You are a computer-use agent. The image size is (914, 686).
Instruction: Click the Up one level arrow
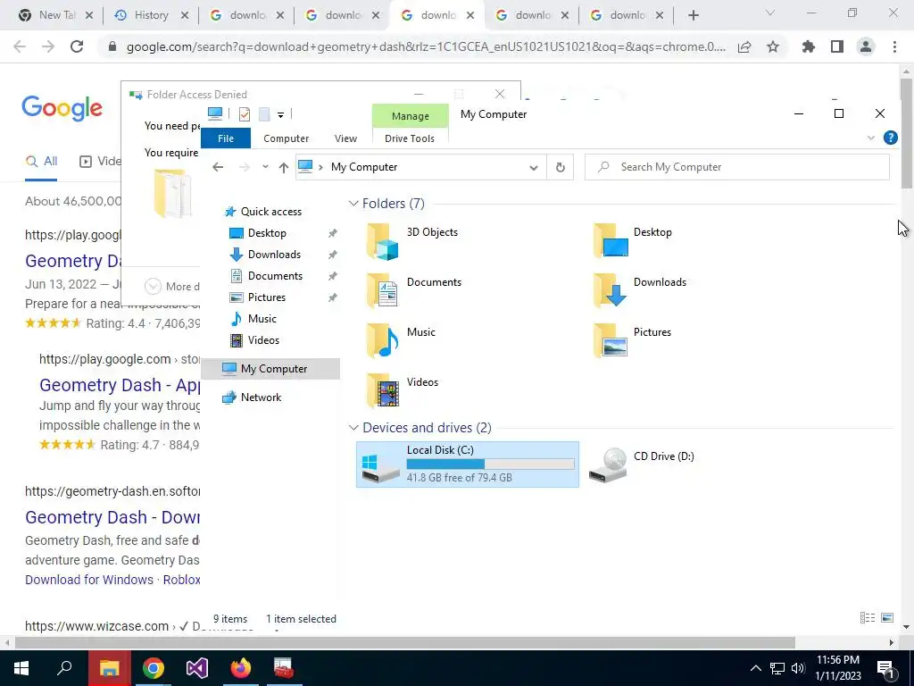click(283, 167)
